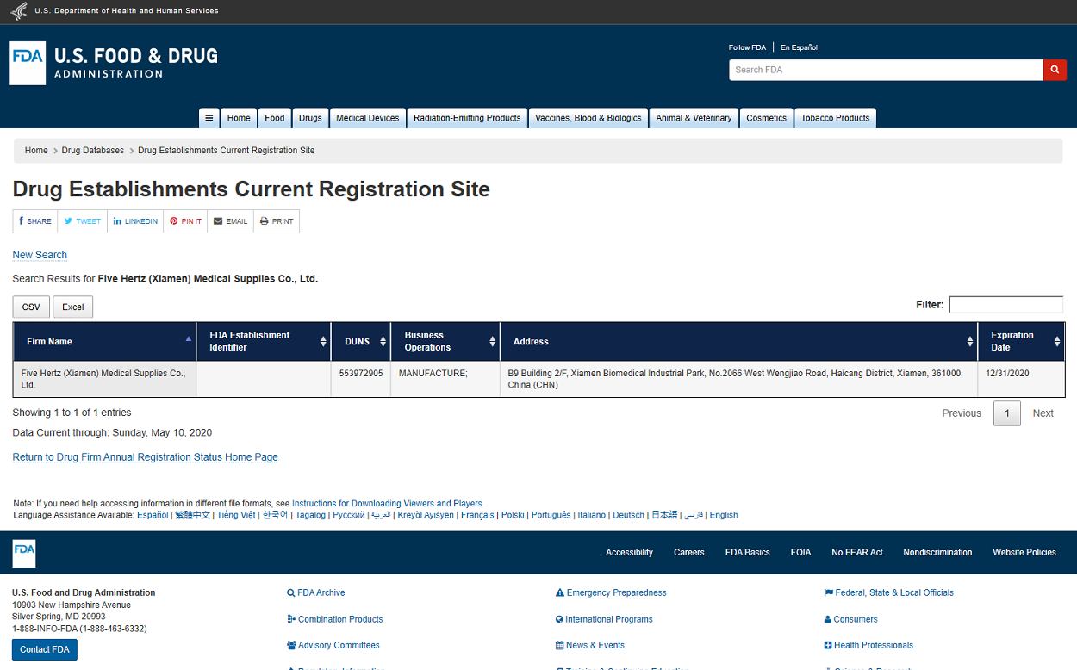Click Drug Databases breadcrumb link

(93, 151)
